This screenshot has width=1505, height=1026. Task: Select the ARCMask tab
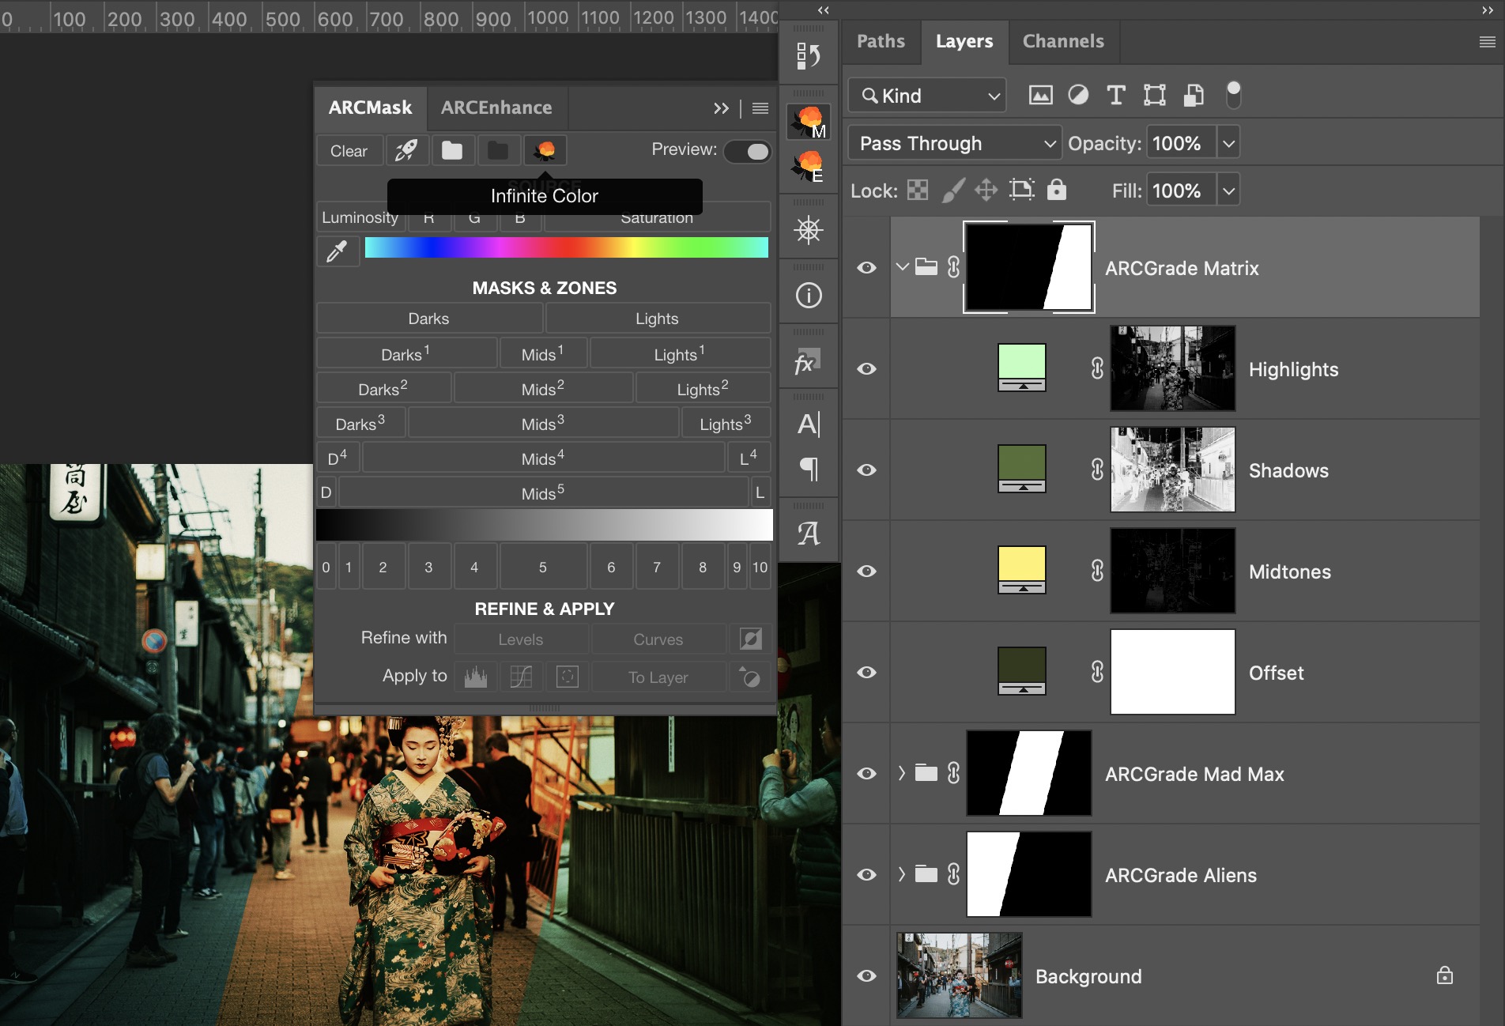[370, 108]
